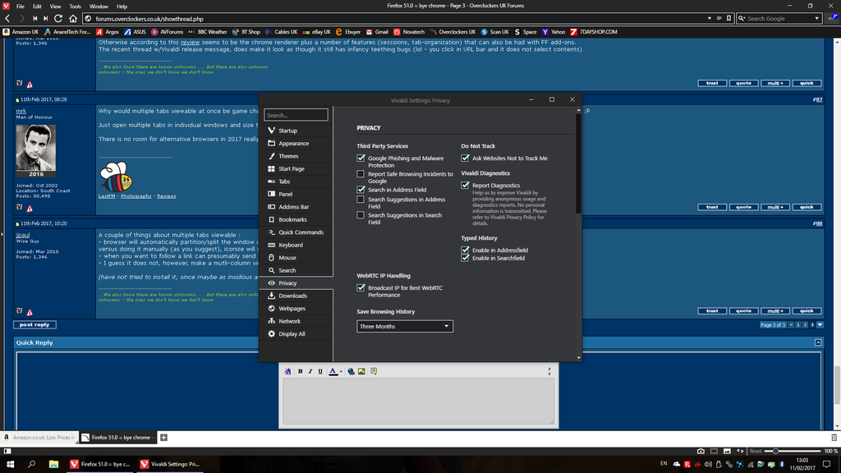Click the rewind navigation button
841x473 pixels.
click(x=34, y=19)
